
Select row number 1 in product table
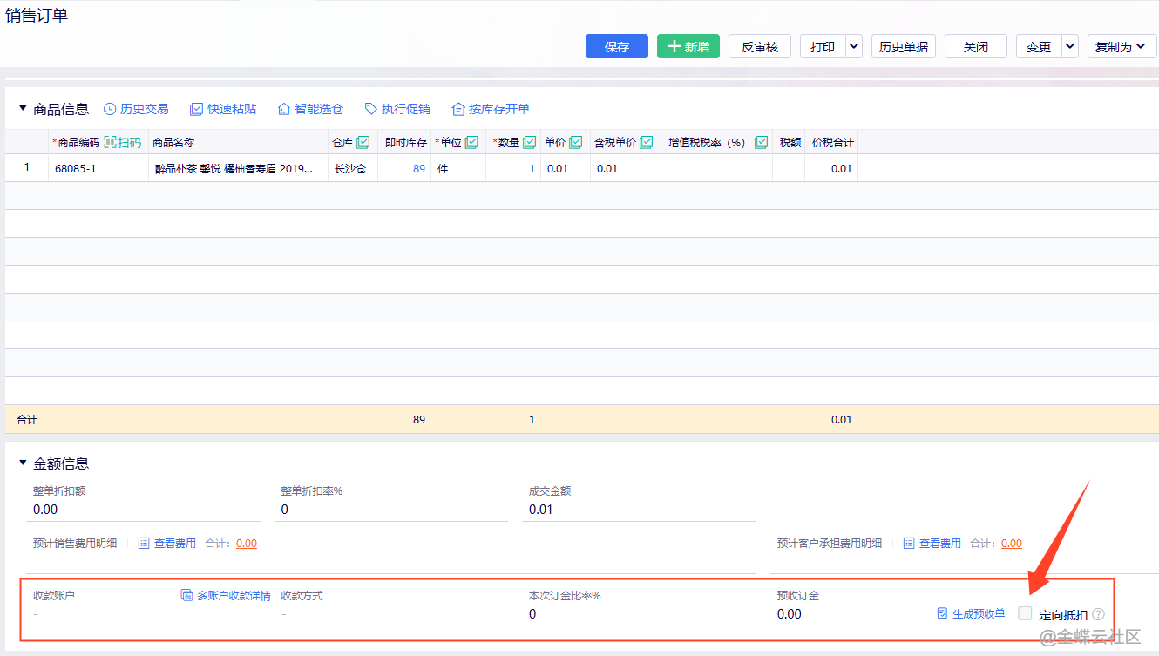point(27,167)
